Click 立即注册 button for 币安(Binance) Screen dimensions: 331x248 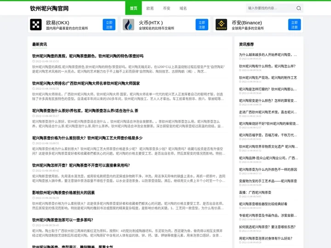point(295,25)
